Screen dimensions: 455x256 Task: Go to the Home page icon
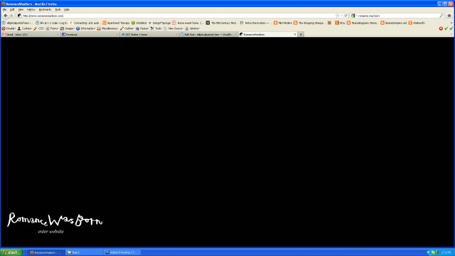pos(449,16)
